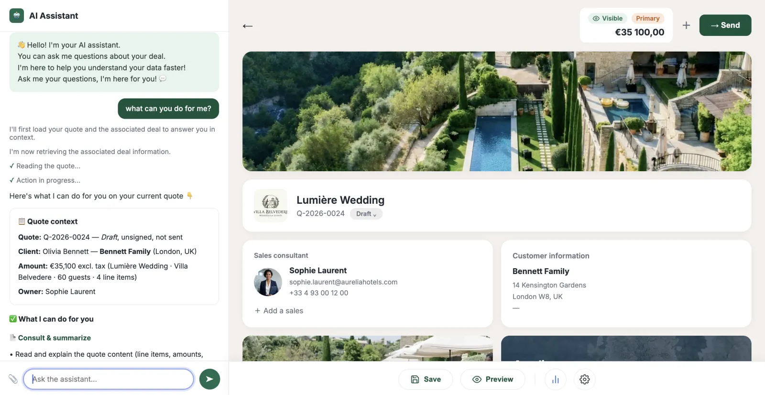Click Add a sales link
Image resolution: width=765 pixels, height=395 pixels.
(x=279, y=311)
